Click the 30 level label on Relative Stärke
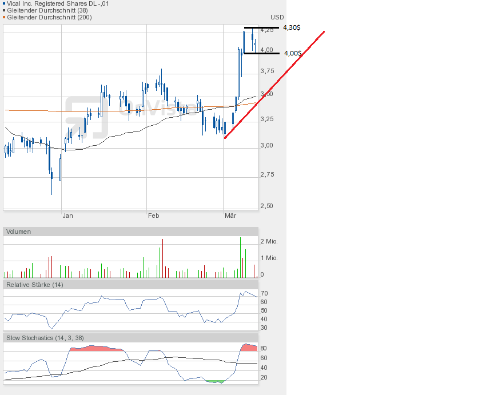The width and height of the screenshot is (486, 395). point(264,328)
